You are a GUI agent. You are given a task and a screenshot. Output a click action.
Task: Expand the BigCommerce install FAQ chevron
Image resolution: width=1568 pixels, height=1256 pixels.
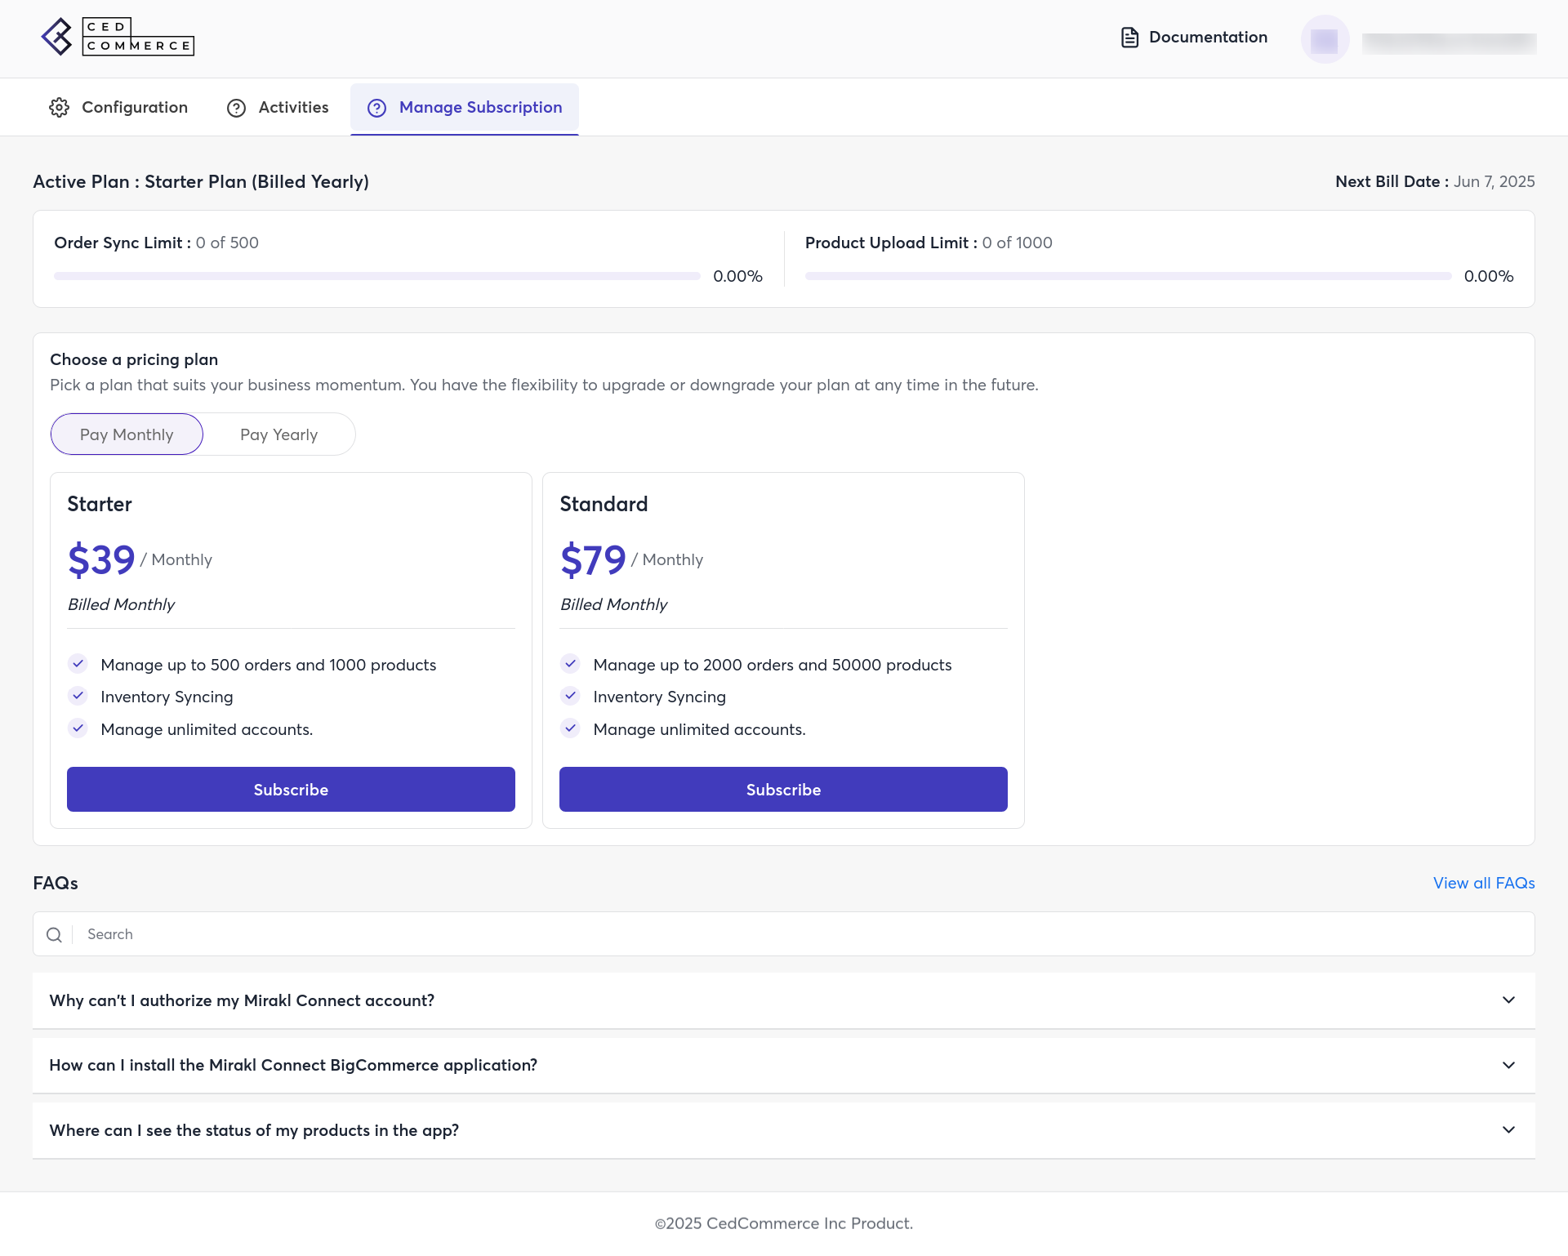click(x=1508, y=1066)
